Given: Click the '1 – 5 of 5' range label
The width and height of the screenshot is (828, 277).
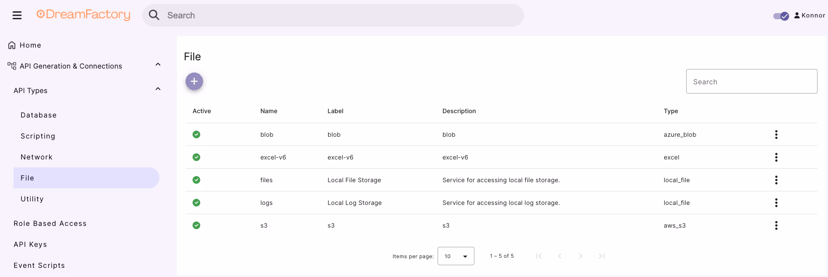Looking at the screenshot, I should pyautogui.click(x=502, y=256).
